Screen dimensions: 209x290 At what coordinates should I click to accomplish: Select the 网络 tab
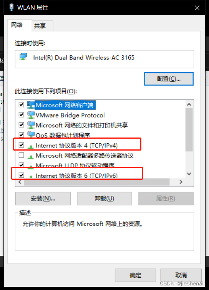click(17, 25)
